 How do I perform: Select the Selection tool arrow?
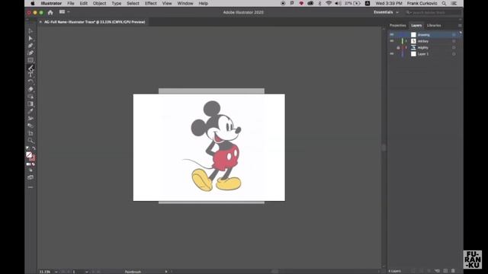tap(30, 31)
